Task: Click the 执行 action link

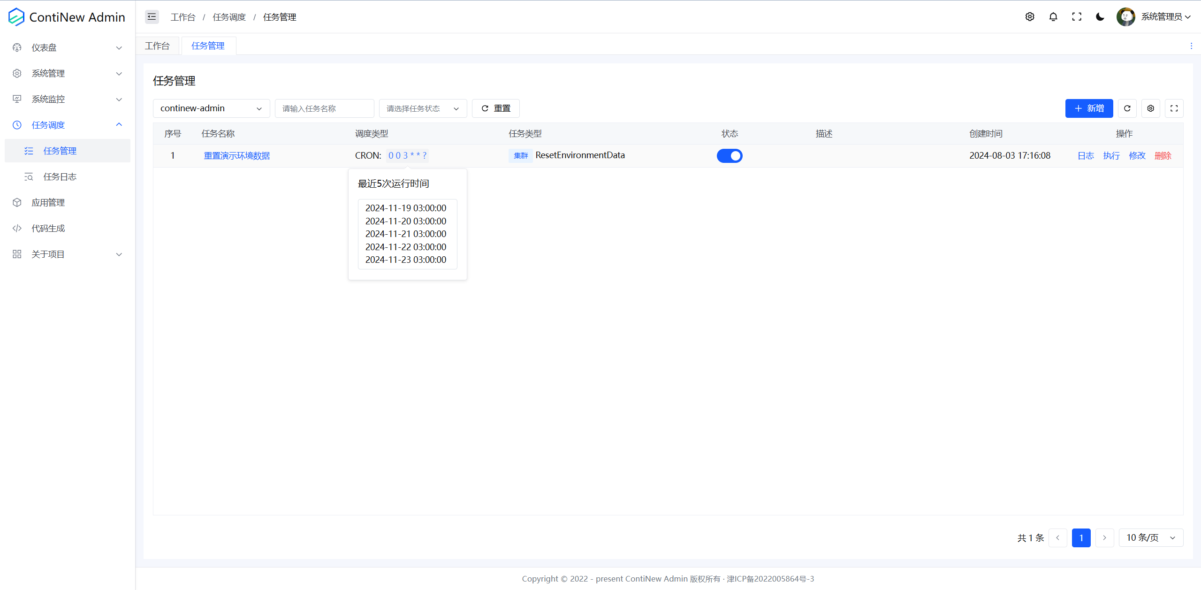Action: tap(1111, 156)
